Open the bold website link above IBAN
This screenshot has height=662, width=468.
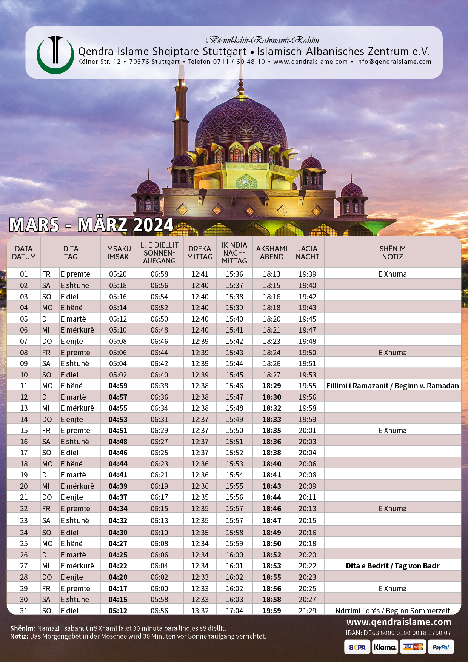click(x=399, y=622)
